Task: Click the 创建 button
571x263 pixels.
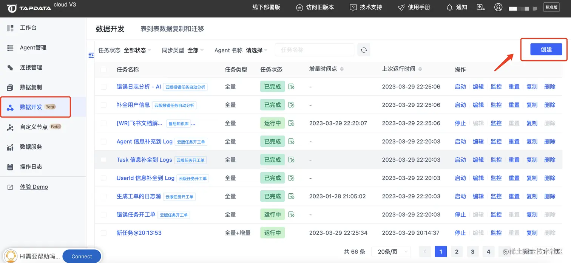Action: (546, 49)
